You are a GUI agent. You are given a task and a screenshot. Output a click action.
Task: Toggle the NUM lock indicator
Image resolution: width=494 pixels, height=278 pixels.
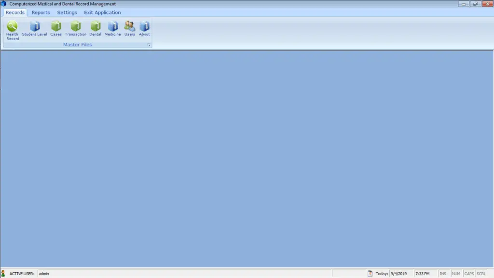pyautogui.click(x=456, y=273)
